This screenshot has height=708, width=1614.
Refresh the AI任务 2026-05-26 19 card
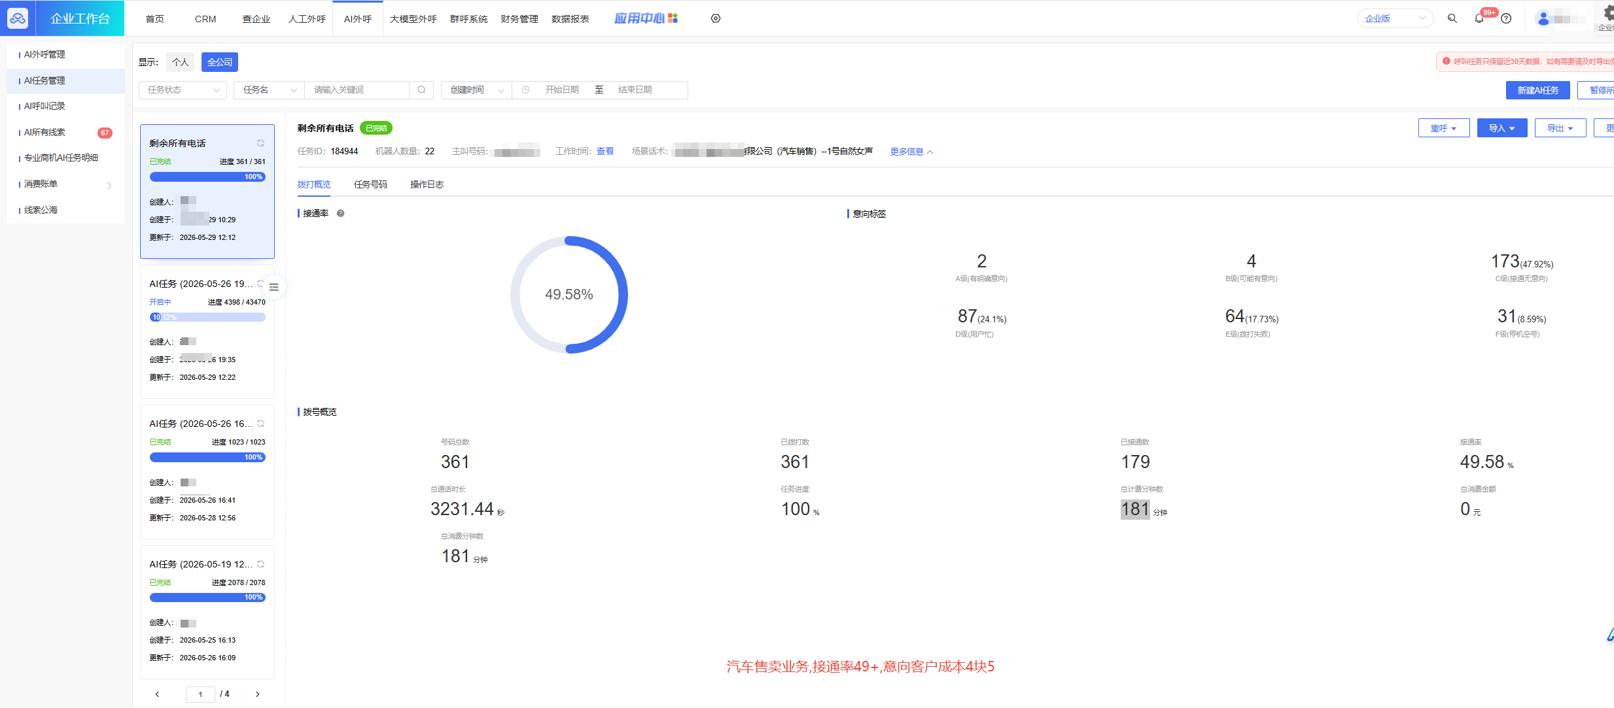click(260, 283)
